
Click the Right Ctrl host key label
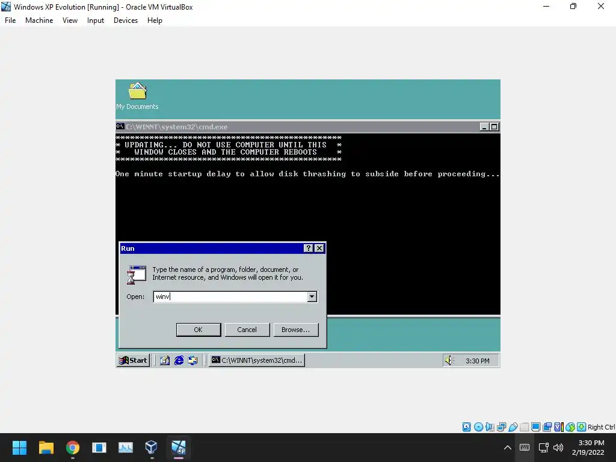(602, 428)
